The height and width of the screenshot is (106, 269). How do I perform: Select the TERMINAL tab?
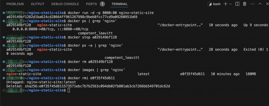[120, 4]
